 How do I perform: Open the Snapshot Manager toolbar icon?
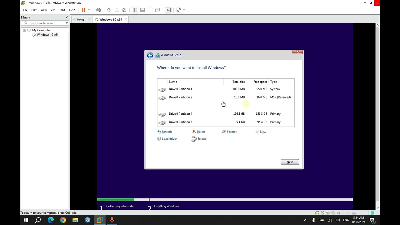[x=124, y=10]
